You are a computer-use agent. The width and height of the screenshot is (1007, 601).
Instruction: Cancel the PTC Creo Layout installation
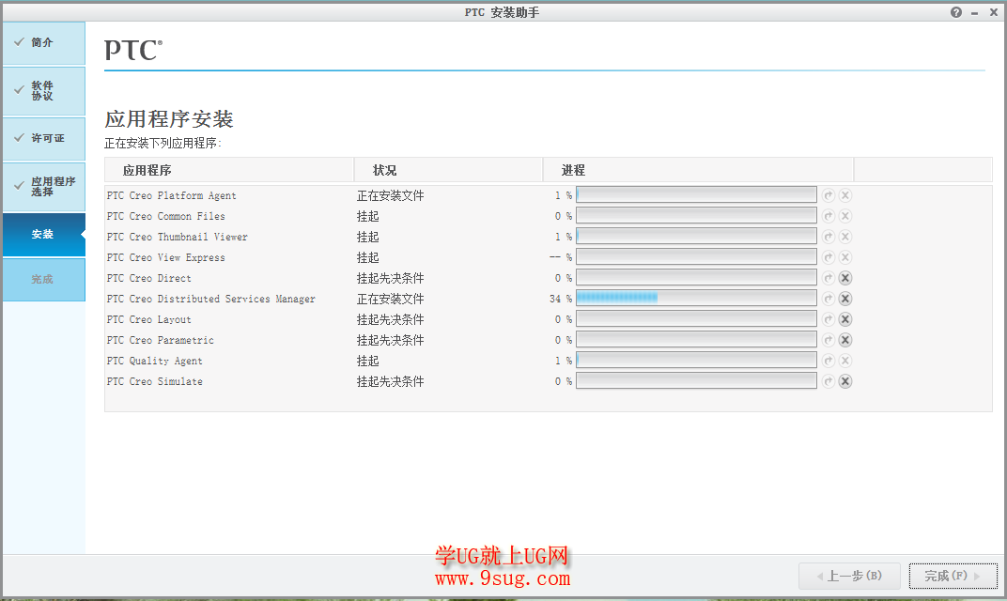[x=845, y=319]
